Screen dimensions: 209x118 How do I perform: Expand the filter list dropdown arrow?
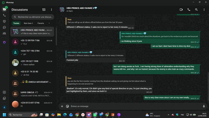(x=49, y=23)
